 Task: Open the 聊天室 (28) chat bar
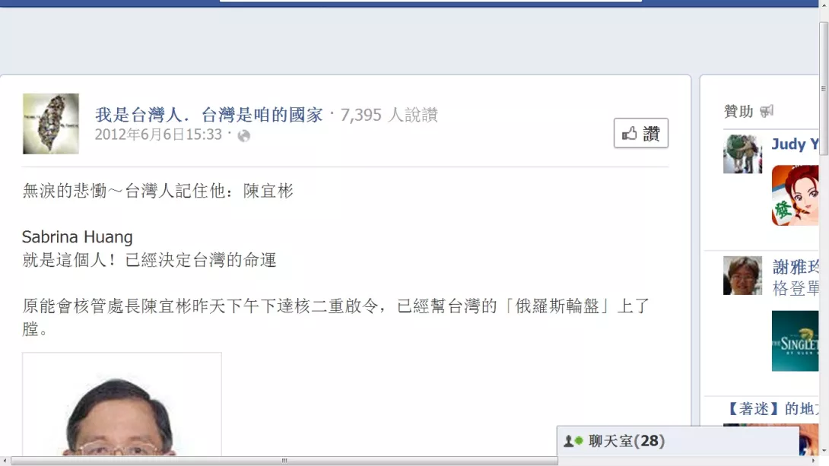click(678, 441)
